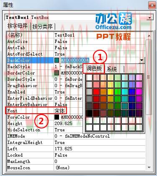Pick the pure green palette swatch
This screenshot has width=157, height=176.
pyautogui.click(x=118, y=92)
